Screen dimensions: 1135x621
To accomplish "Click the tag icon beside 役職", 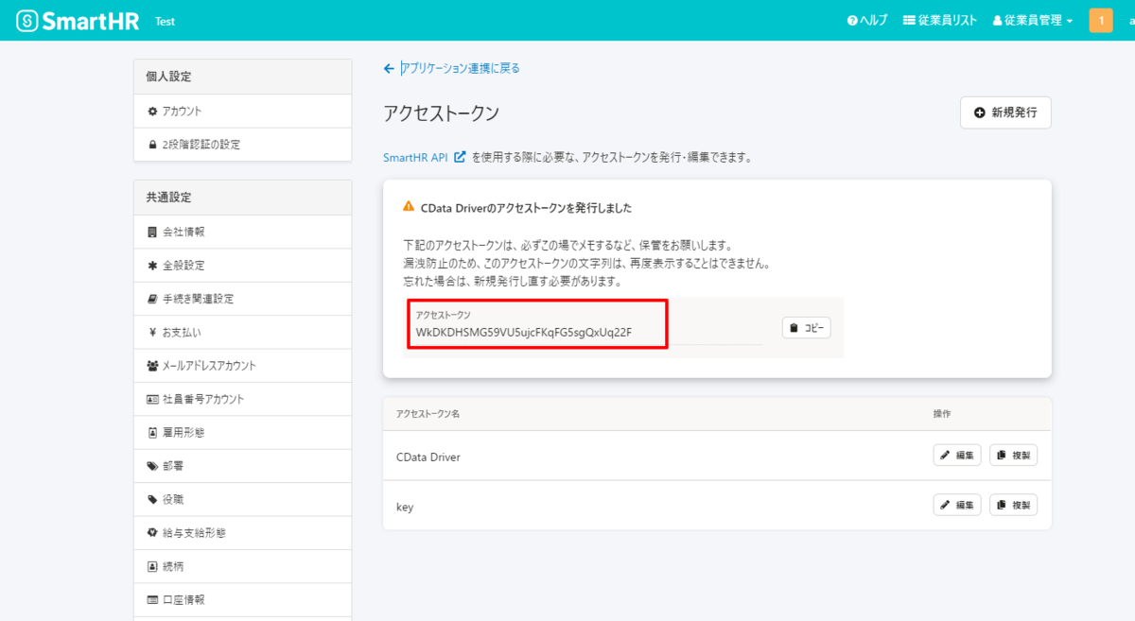I will coord(152,499).
